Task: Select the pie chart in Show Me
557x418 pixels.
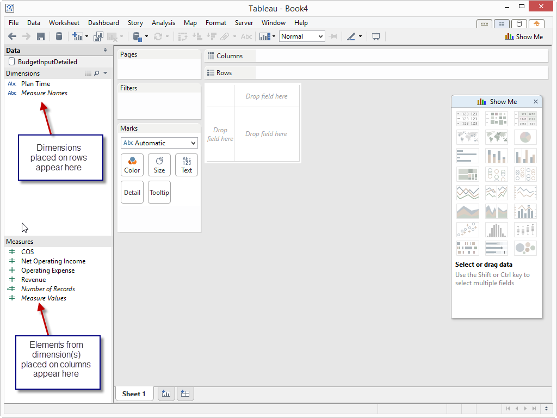Action: pyautogui.click(x=525, y=137)
